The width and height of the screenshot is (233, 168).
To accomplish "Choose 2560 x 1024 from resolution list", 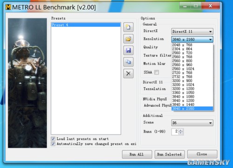I will click(192, 69).
